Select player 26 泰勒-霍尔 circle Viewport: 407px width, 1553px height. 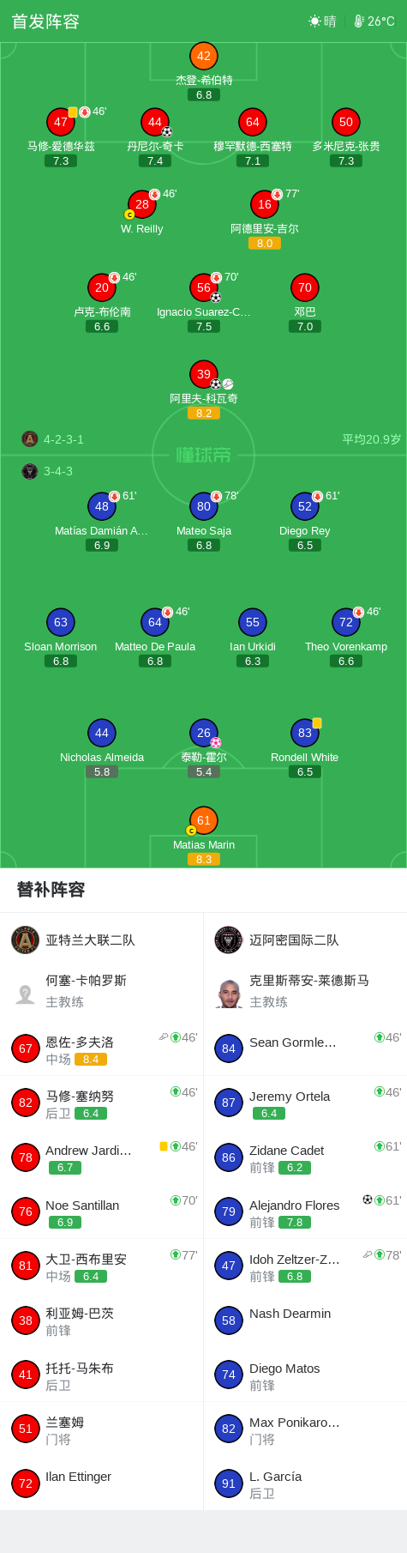pos(204,733)
